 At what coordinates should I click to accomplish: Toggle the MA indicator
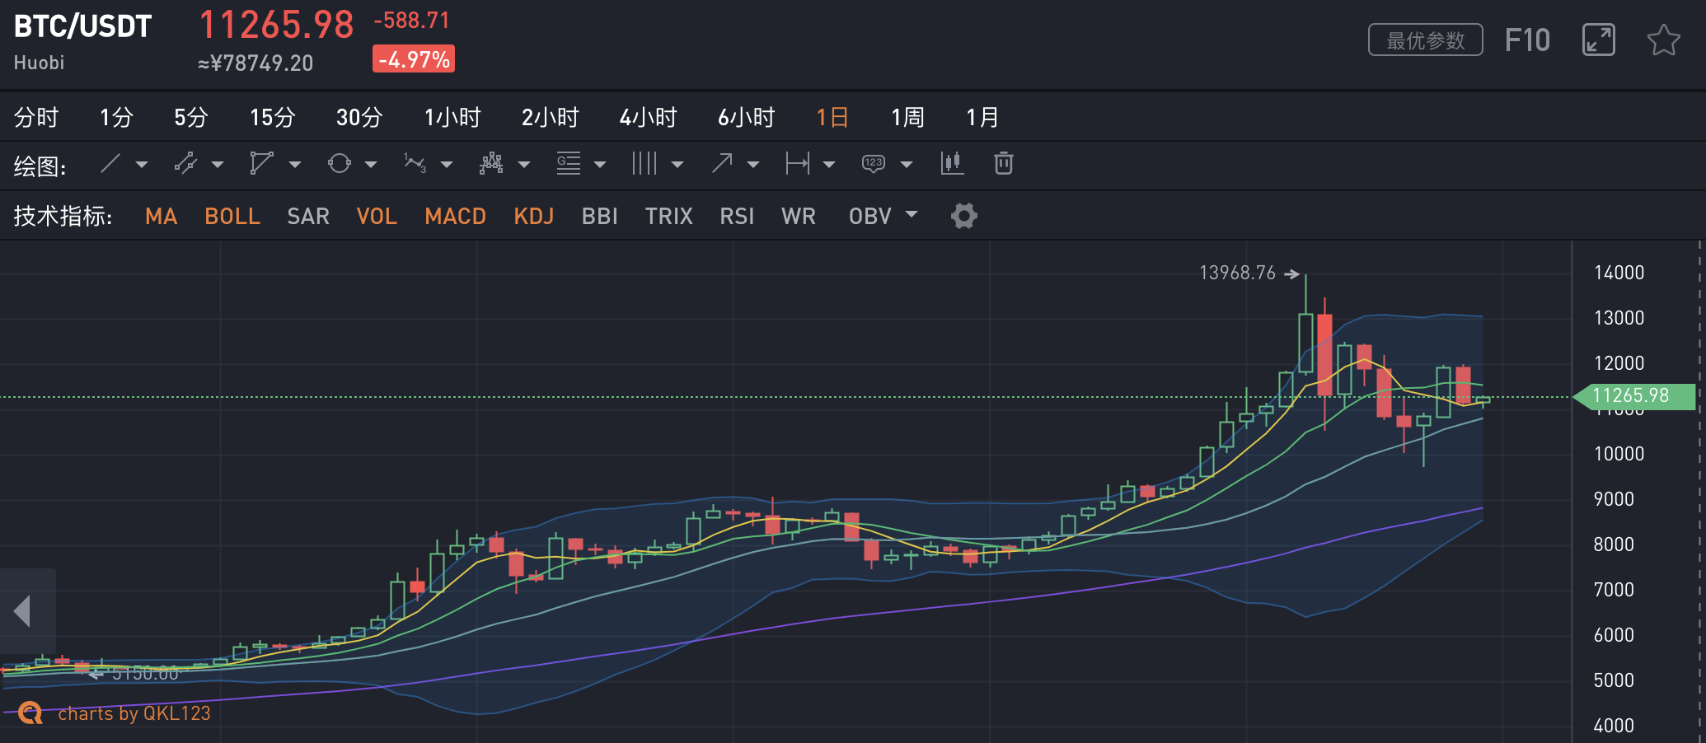pos(162,216)
